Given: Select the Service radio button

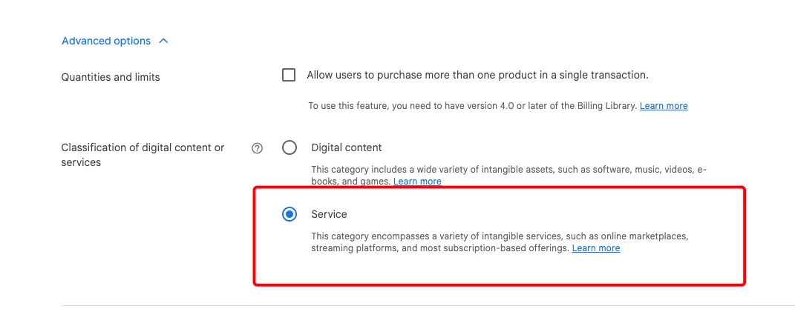Looking at the screenshot, I should point(289,214).
